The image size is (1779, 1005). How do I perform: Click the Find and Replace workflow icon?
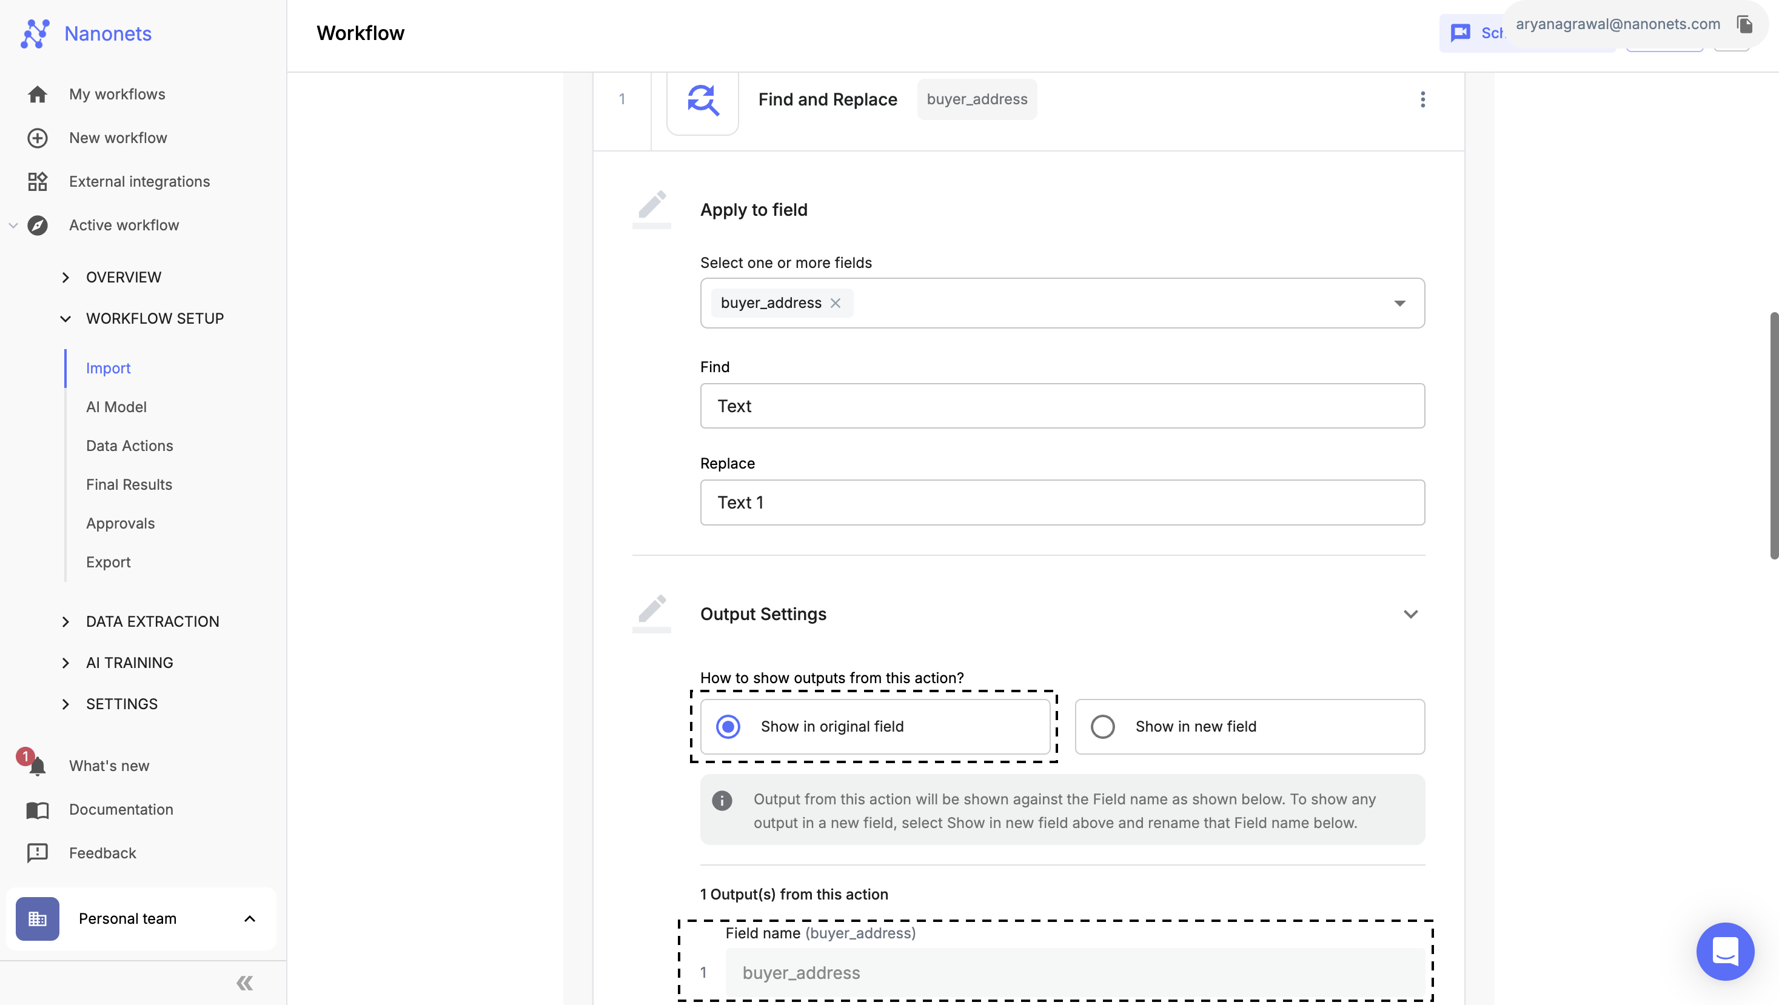(704, 100)
